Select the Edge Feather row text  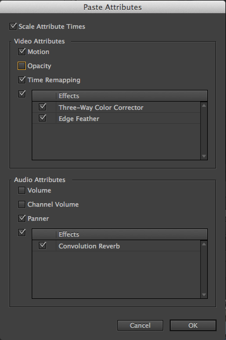(79, 119)
